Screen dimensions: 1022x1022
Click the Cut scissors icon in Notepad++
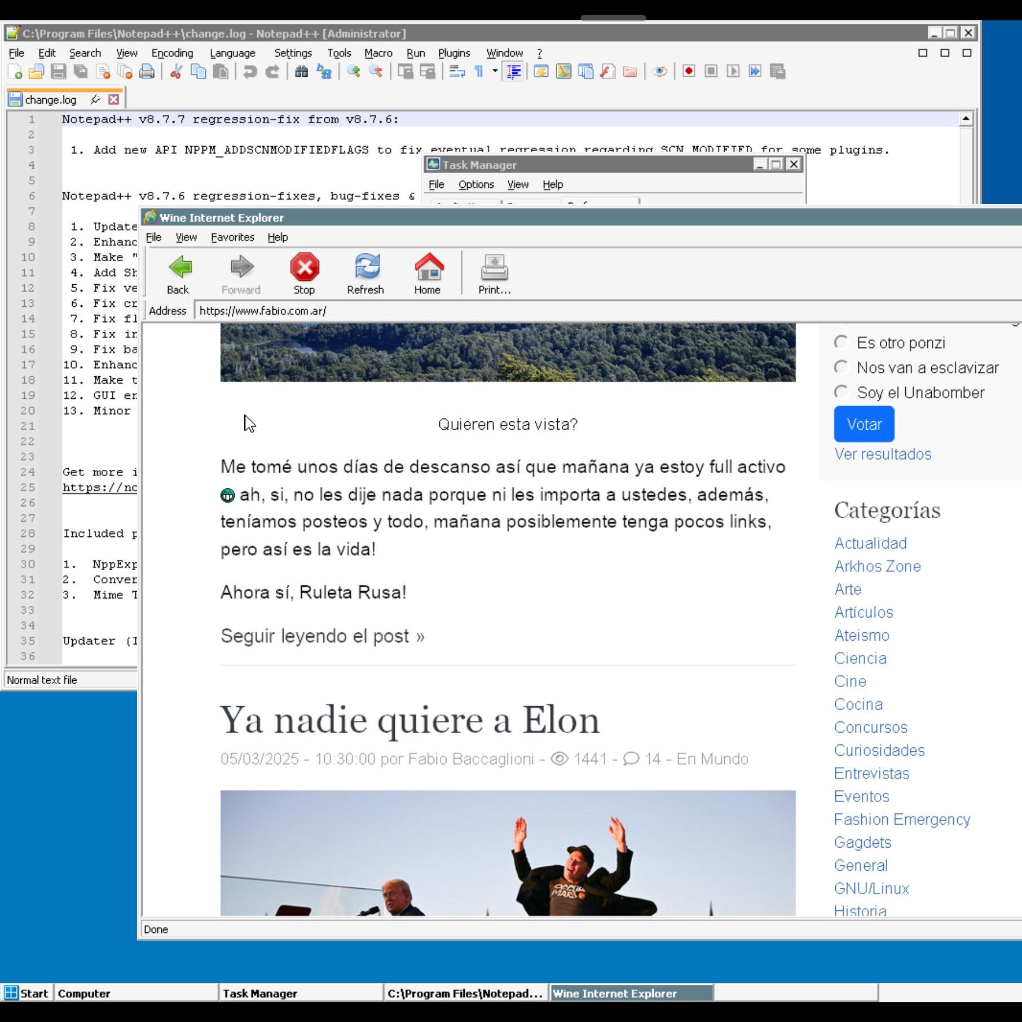coord(176,72)
